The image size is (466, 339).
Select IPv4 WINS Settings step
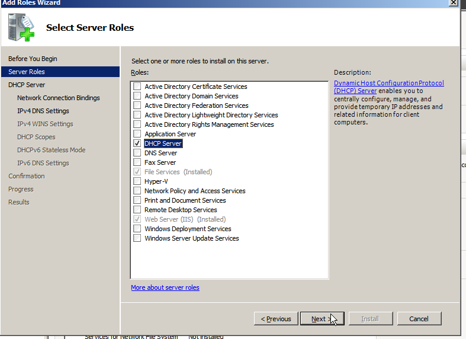coord(45,124)
